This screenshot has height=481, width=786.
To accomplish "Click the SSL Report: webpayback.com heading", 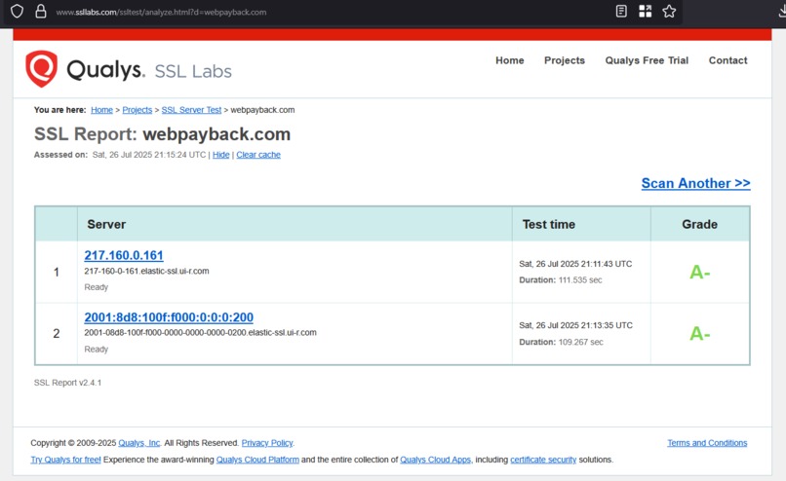I will point(163,134).
